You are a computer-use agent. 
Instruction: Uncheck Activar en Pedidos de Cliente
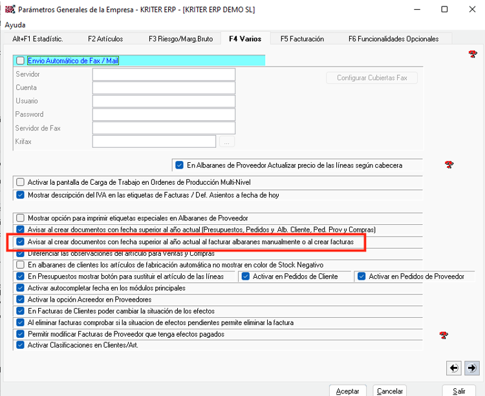[x=246, y=276]
